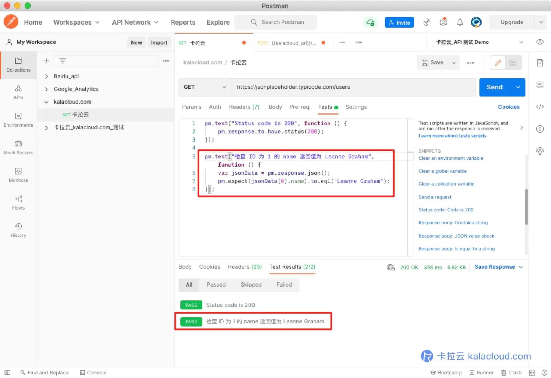
Task: Open the user avatar menu
Action: coord(476,22)
